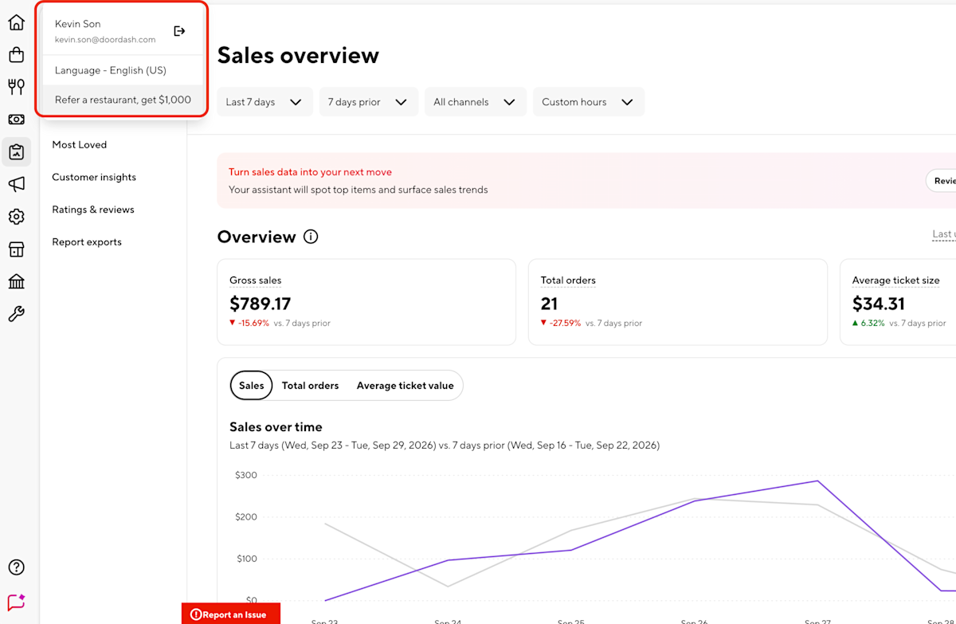
Task: Click the Total orders card label
Action: point(568,281)
